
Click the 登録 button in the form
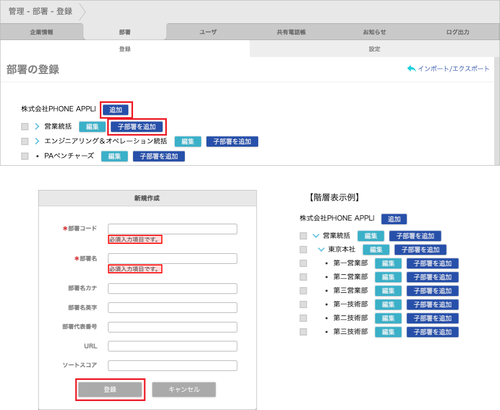pyautogui.click(x=110, y=389)
